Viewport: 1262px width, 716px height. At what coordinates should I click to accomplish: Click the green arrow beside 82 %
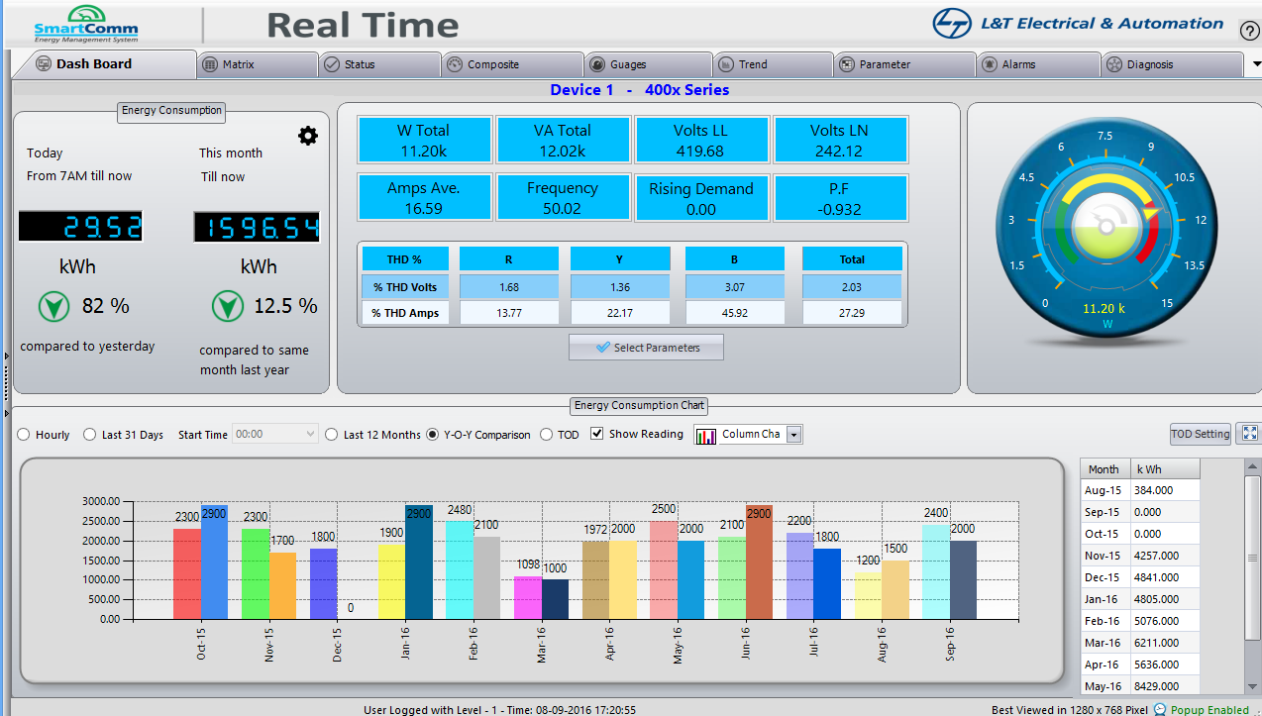point(54,306)
